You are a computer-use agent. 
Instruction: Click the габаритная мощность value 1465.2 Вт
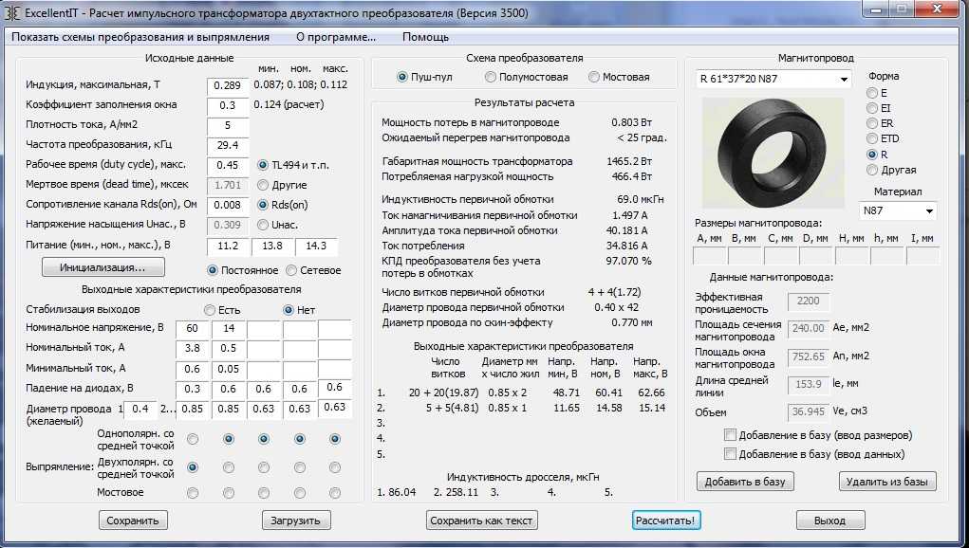click(x=629, y=161)
